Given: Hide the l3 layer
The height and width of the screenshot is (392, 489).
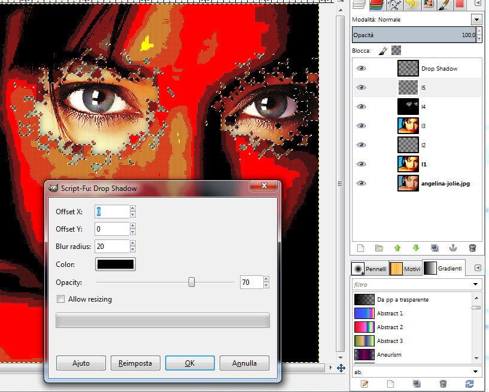Looking at the screenshot, I should pos(361,126).
